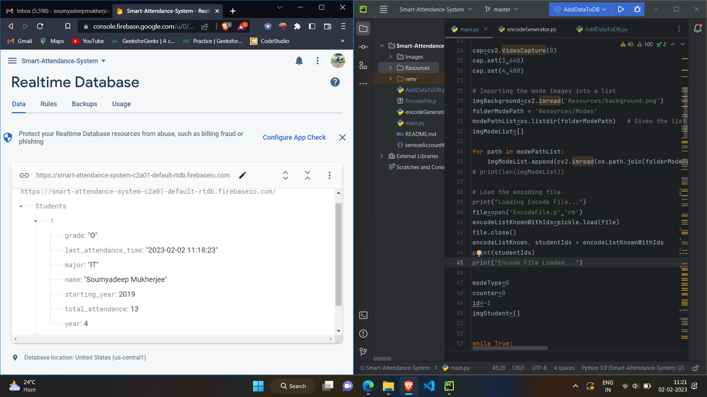Run AddDataToDB configuration
This screenshot has height=397, width=707.
(621, 9)
